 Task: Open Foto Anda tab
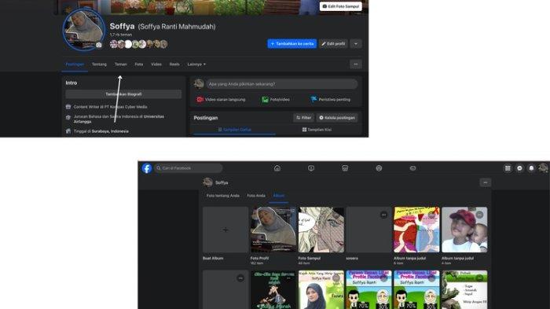[x=256, y=196]
